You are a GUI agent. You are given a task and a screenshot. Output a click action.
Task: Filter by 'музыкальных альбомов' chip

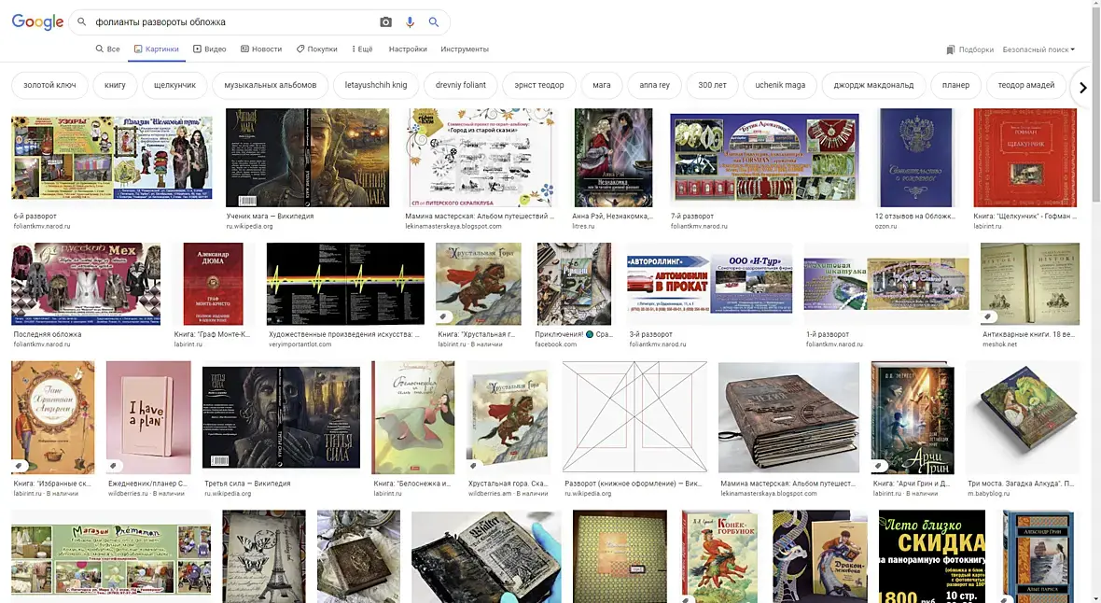point(271,85)
